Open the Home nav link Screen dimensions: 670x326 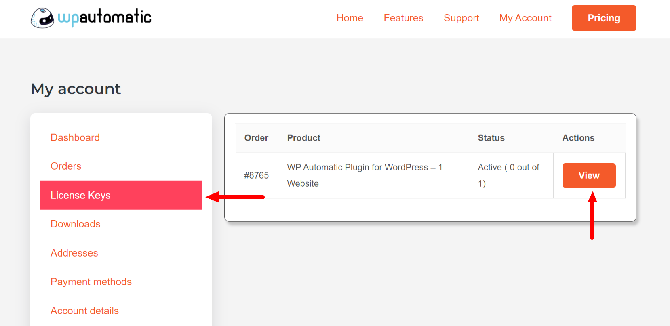[x=350, y=18]
